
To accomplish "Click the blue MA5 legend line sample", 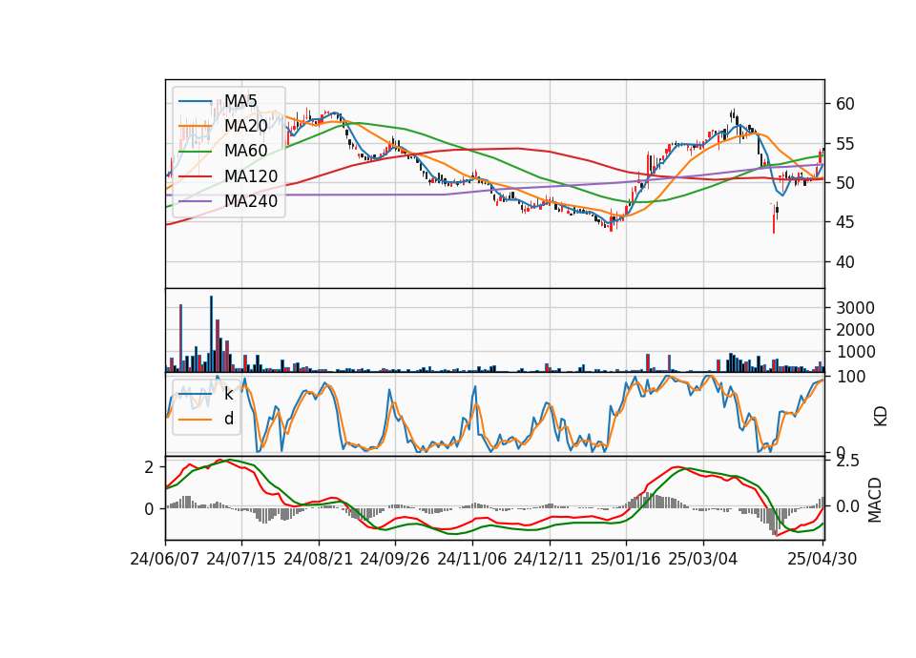I will (195, 102).
